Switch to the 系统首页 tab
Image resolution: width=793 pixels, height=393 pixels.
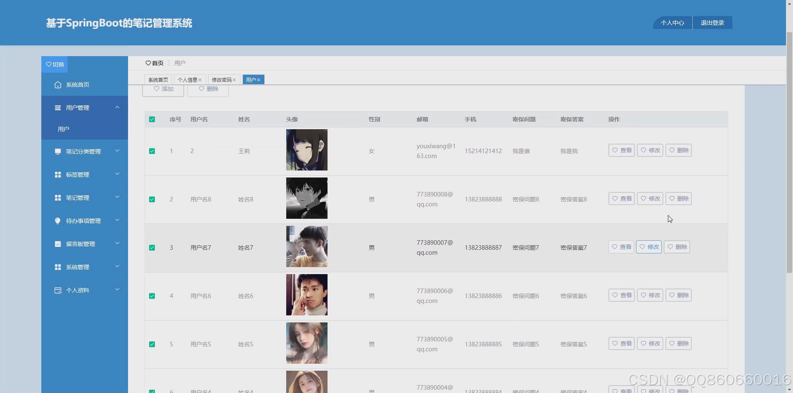coord(158,80)
